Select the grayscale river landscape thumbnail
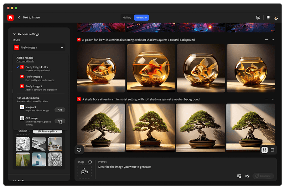 (x=39, y=144)
